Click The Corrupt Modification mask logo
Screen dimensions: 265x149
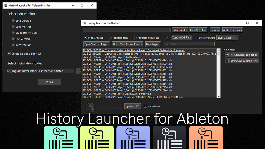[90, 107]
